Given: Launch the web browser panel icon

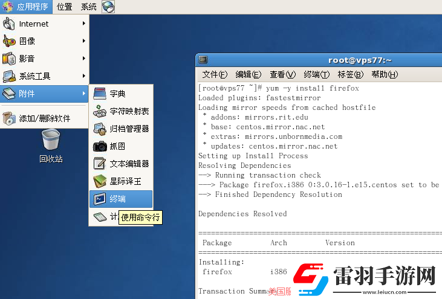Looking at the screenshot, I should click(x=108, y=7).
